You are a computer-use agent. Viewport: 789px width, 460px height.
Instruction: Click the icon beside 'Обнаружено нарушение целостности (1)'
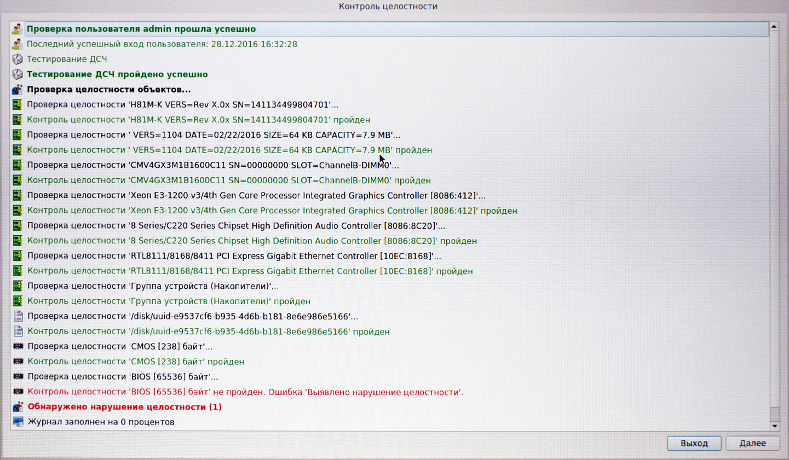coord(18,407)
